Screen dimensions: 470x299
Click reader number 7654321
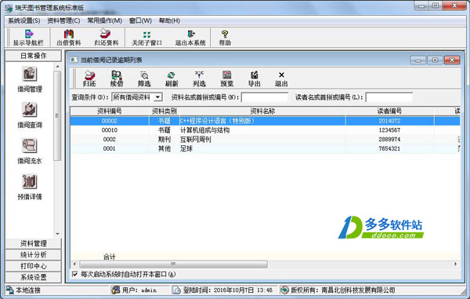(x=389, y=148)
